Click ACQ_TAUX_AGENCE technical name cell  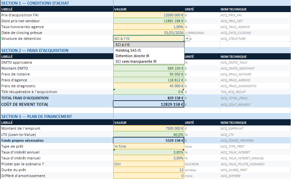coord(235,27)
